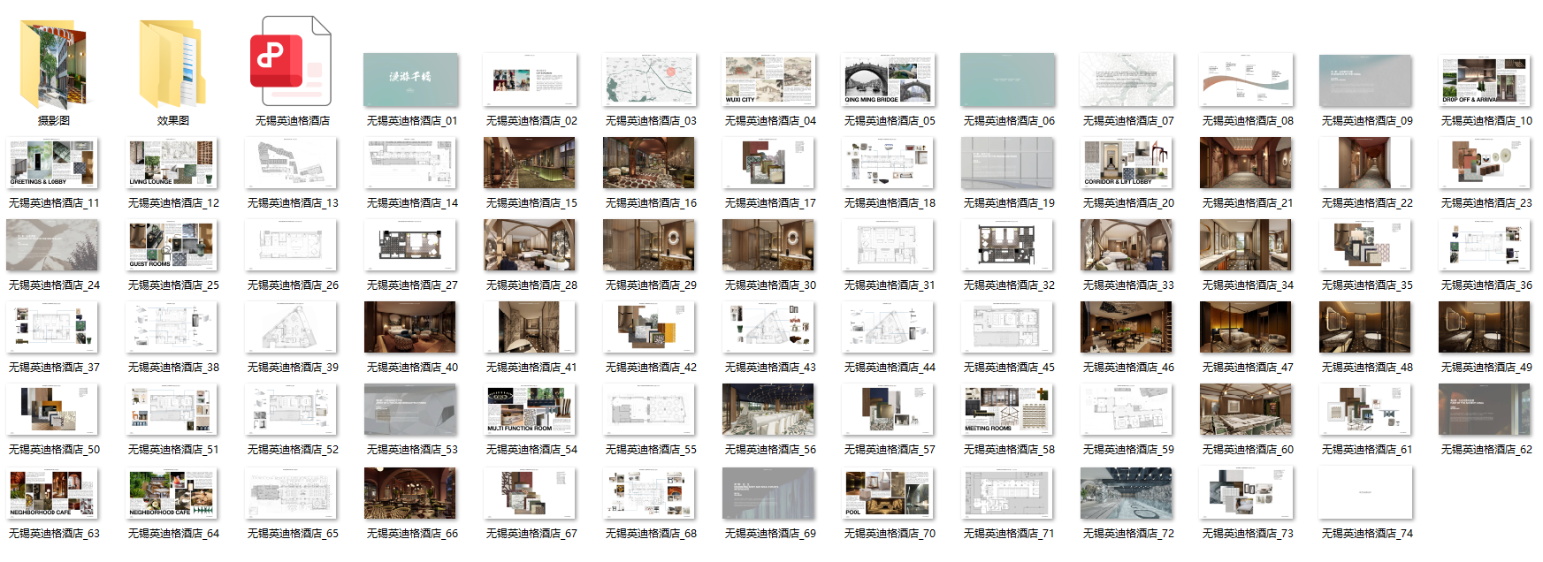Select thumbnail 无锡英迪格酒店_37
The height and width of the screenshot is (562, 1543).
click(53, 327)
